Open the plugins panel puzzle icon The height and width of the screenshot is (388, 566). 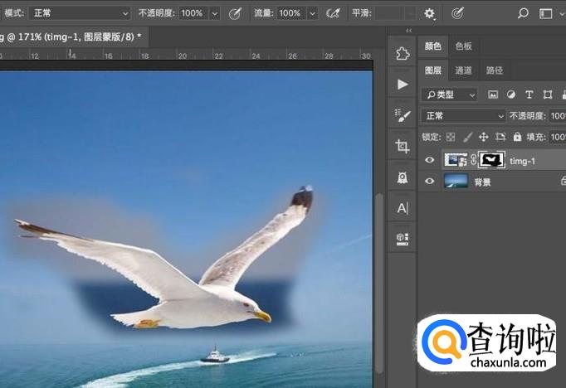pyautogui.click(x=403, y=53)
